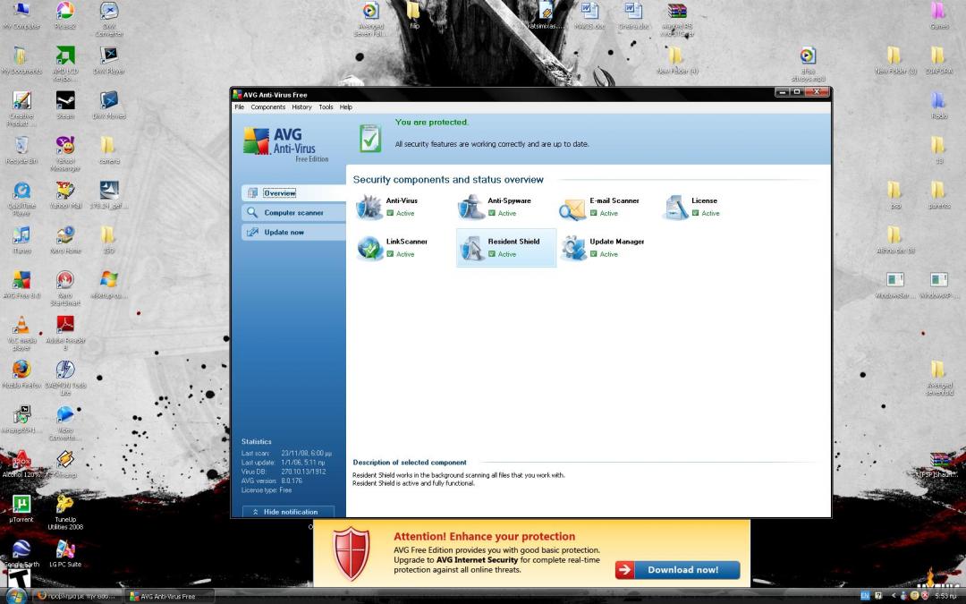Click the Anti-Spyware Active status indicator
Viewport: 966px width, 604px height.
coord(502,213)
